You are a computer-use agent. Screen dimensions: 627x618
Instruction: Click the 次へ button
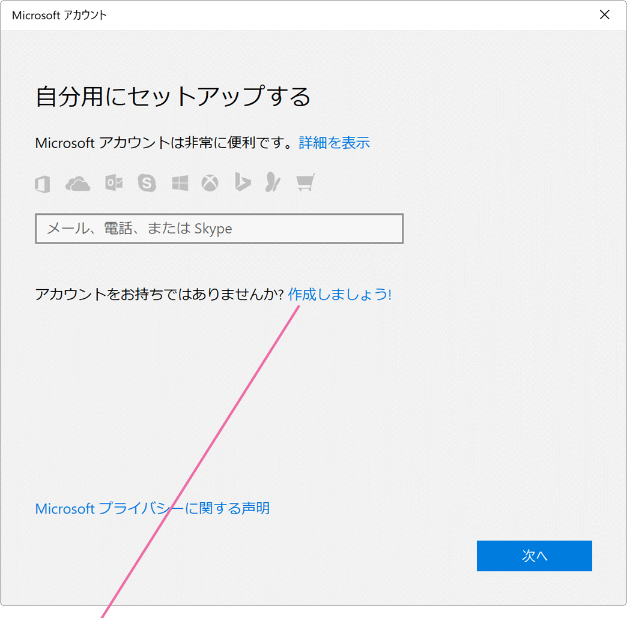tap(535, 556)
